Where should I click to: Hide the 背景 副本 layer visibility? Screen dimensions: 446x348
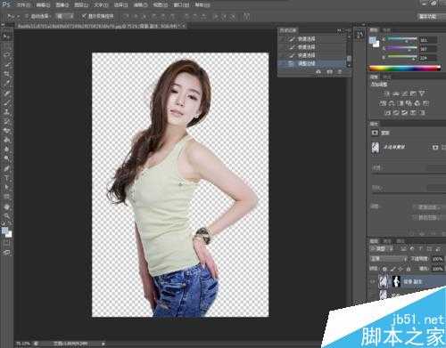[x=373, y=281]
